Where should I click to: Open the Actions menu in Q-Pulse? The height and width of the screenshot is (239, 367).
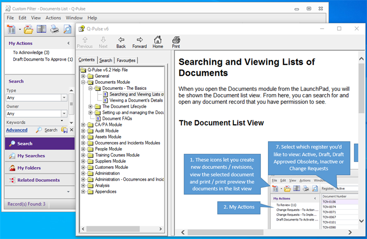point(53,18)
